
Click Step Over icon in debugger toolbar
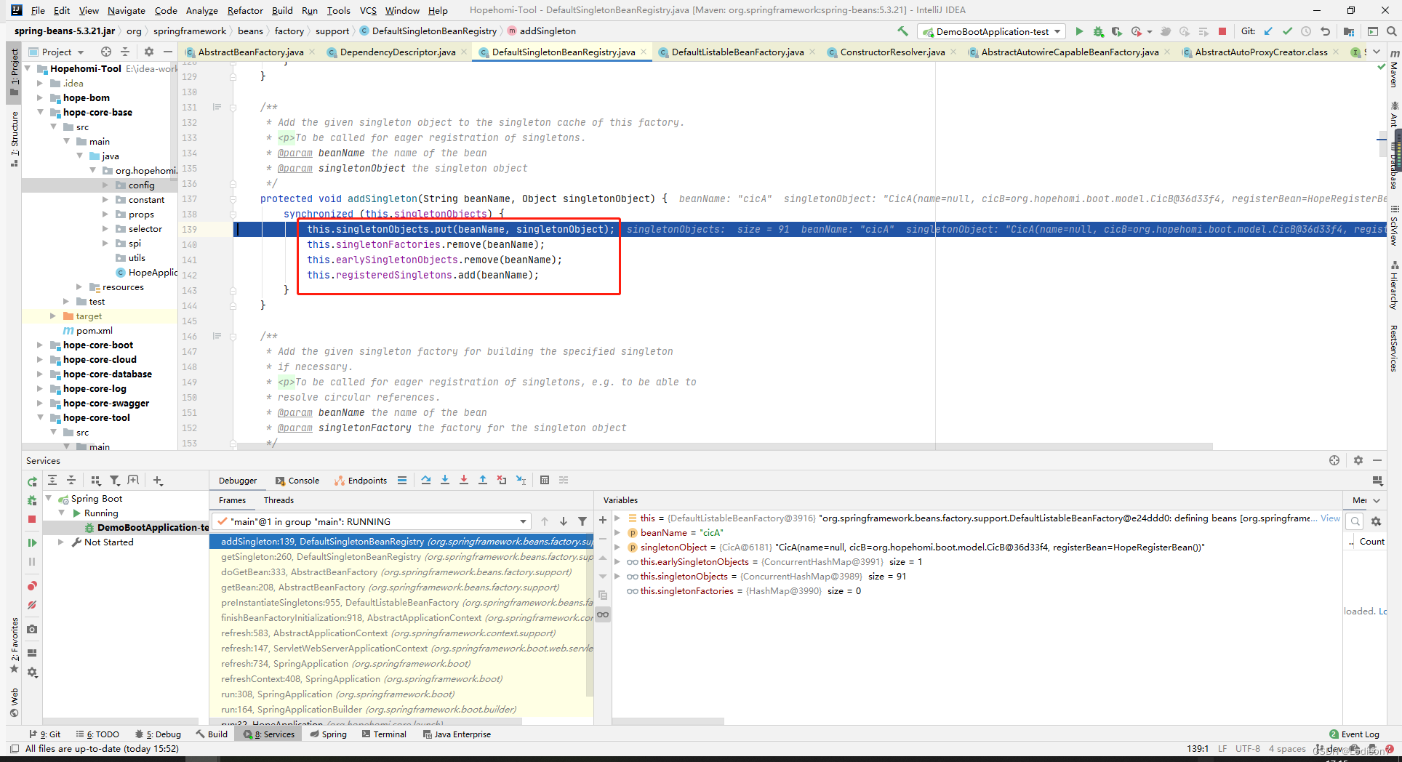click(426, 480)
